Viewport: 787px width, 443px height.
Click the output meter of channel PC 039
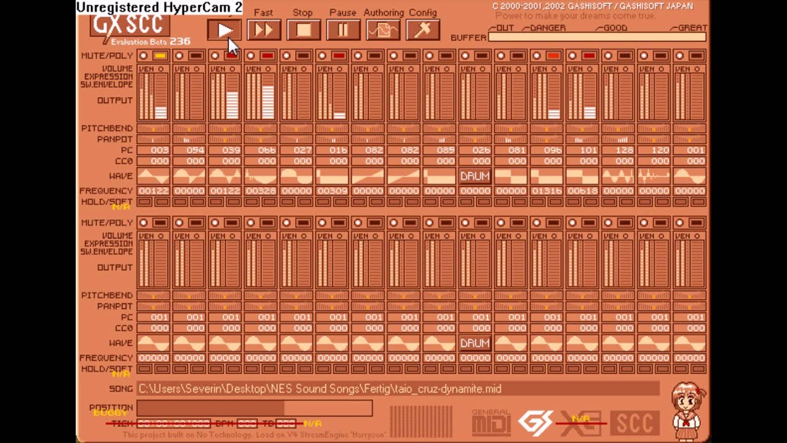[232, 96]
